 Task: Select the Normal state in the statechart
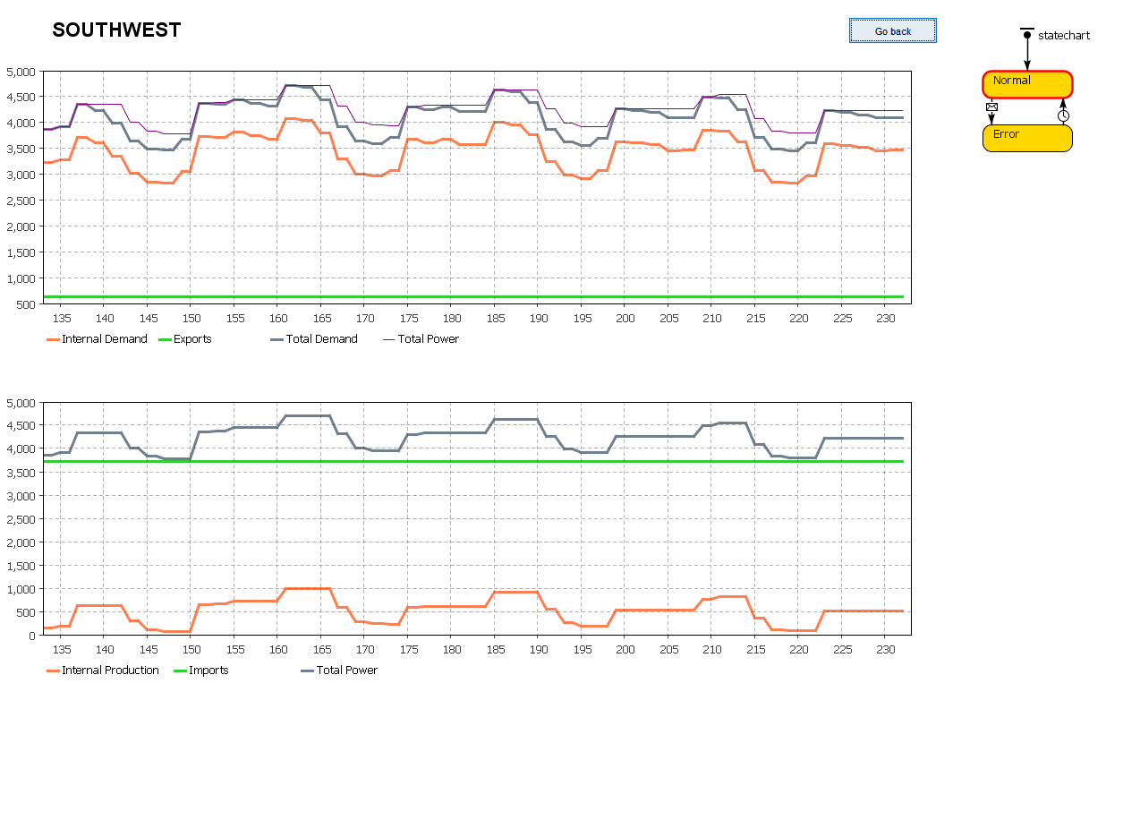[1026, 84]
